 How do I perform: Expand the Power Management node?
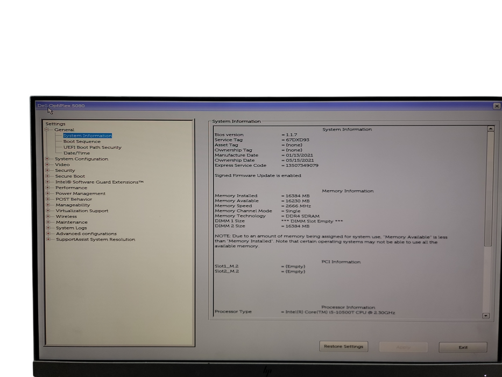[48, 193]
